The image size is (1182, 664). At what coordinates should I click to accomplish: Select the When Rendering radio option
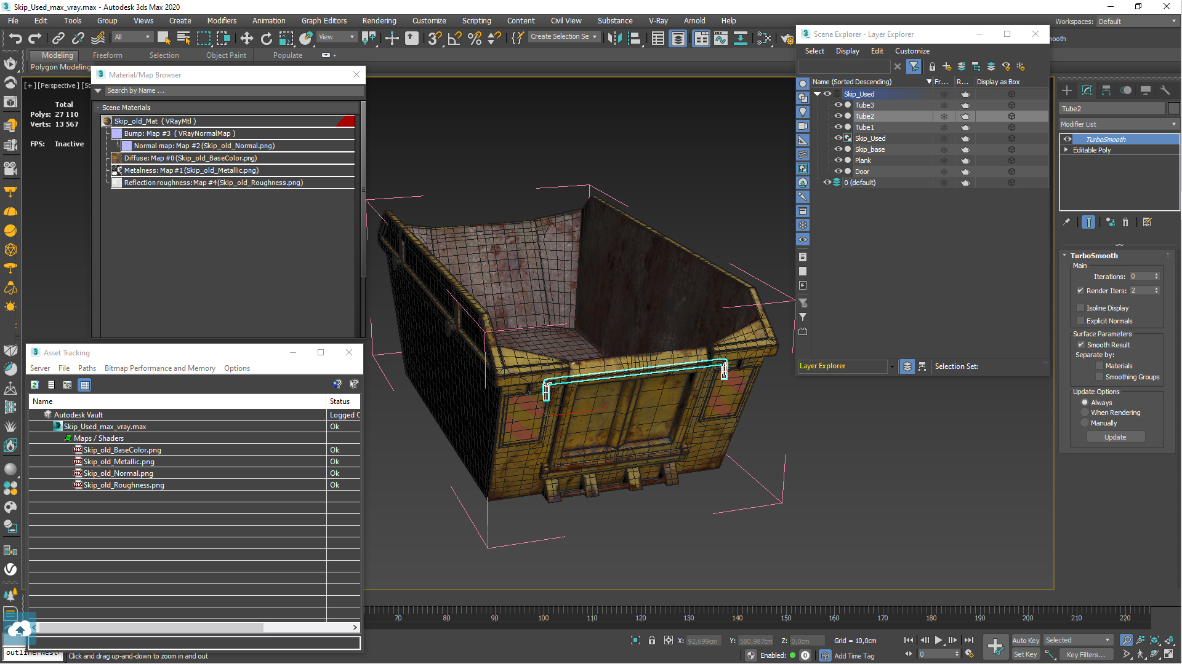[x=1085, y=413]
